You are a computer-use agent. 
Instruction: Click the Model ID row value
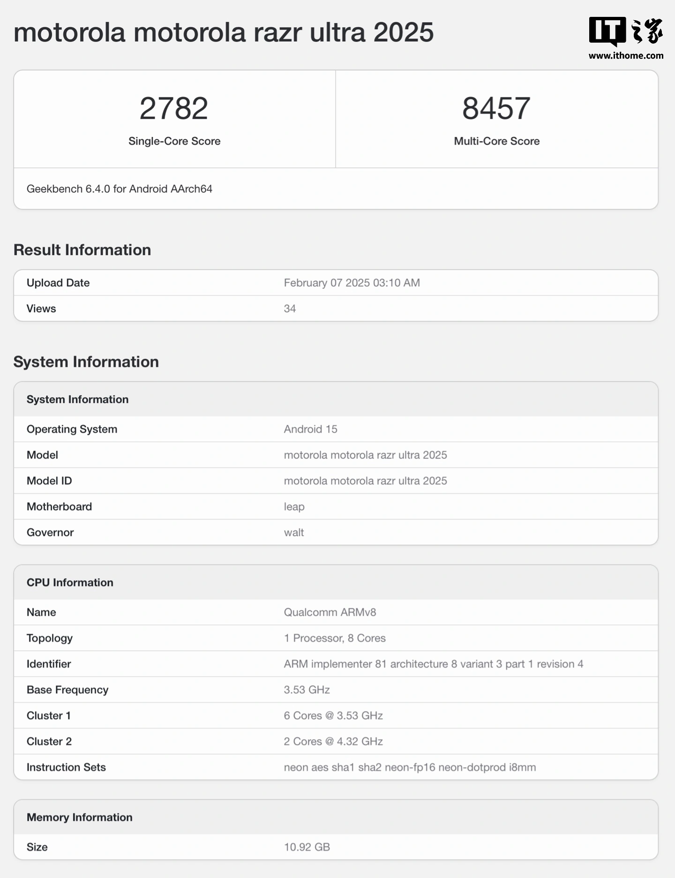coord(365,481)
